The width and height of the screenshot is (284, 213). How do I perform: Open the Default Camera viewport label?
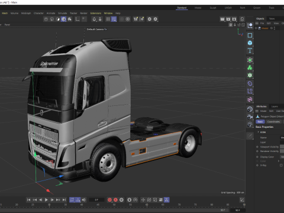point(96,29)
